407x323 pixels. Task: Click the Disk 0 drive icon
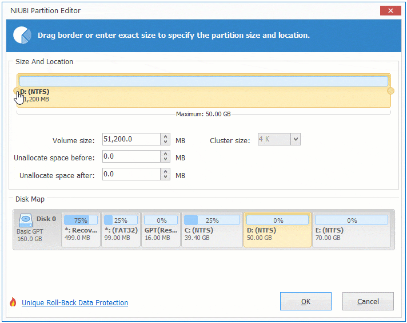(x=25, y=220)
